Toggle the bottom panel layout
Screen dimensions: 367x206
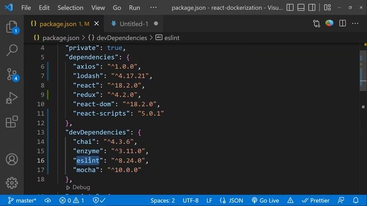tap(301, 7)
